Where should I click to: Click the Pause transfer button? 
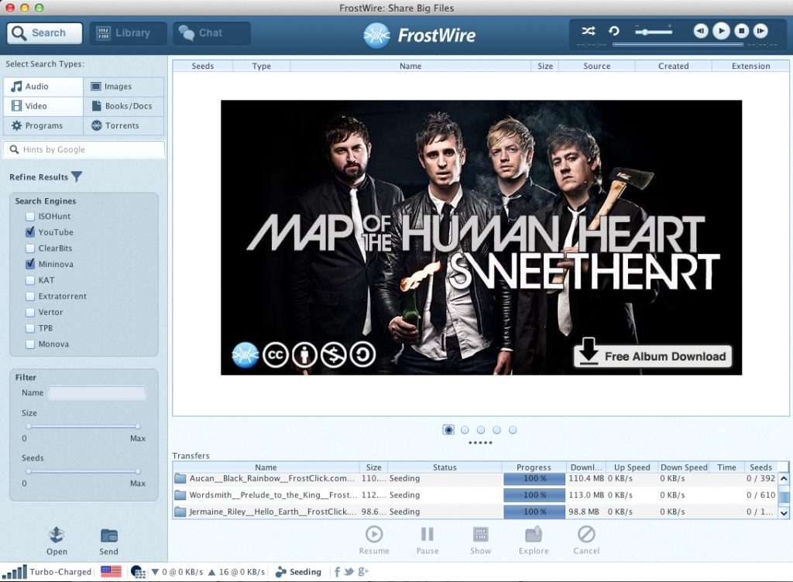tap(427, 540)
